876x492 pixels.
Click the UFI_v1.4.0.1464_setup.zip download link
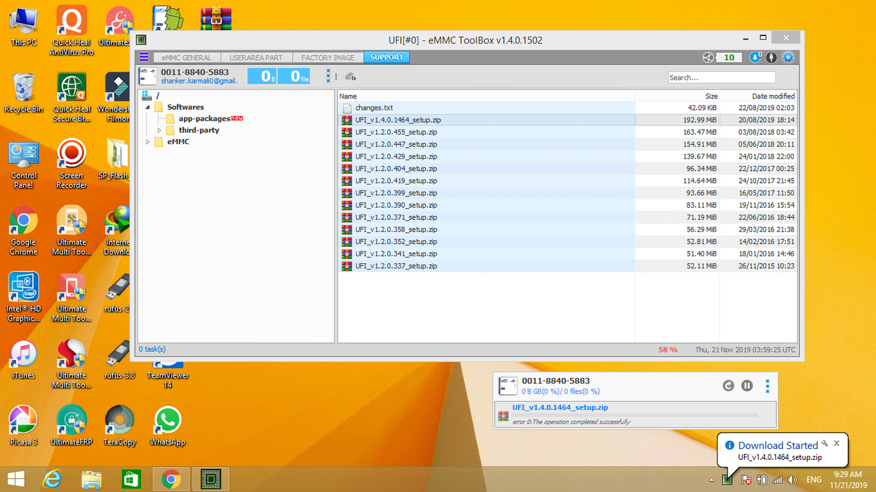(560, 407)
